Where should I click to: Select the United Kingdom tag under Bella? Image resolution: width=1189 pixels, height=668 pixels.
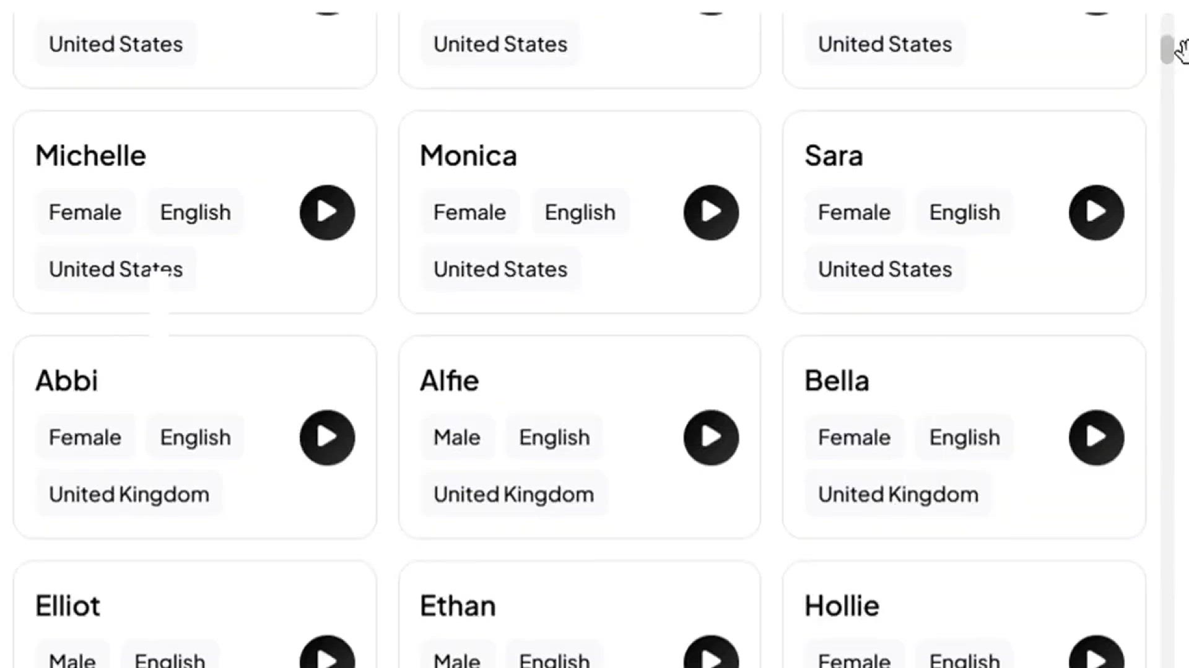point(897,494)
